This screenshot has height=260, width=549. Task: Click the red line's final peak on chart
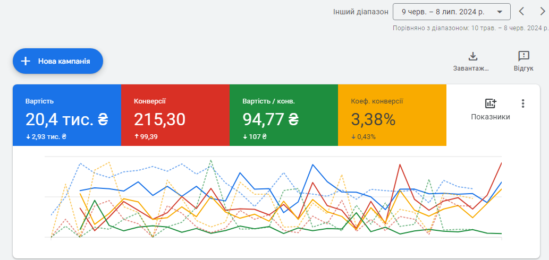click(501, 163)
